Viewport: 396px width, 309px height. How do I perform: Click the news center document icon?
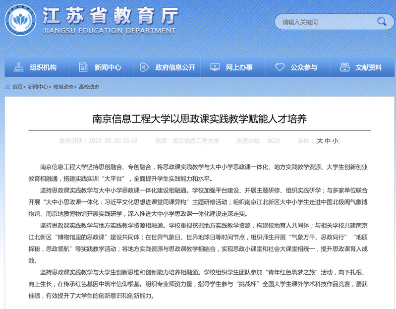click(x=83, y=67)
